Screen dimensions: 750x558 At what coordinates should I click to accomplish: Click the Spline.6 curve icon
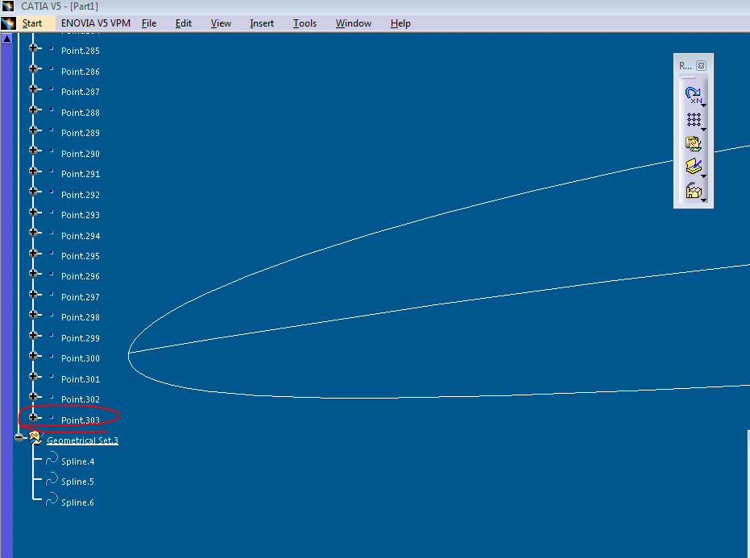pos(52,500)
